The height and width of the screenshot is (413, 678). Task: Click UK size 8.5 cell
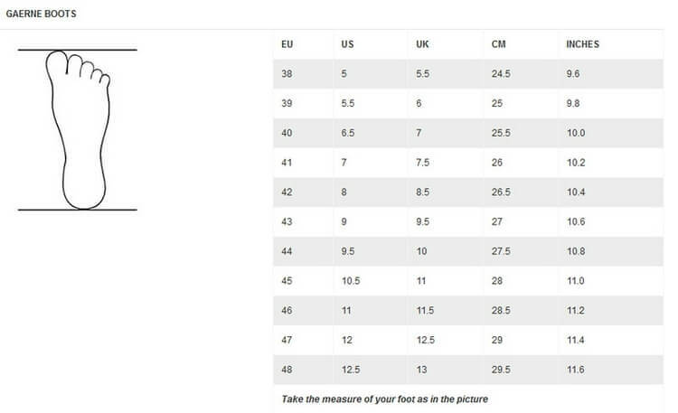[422, 192]
